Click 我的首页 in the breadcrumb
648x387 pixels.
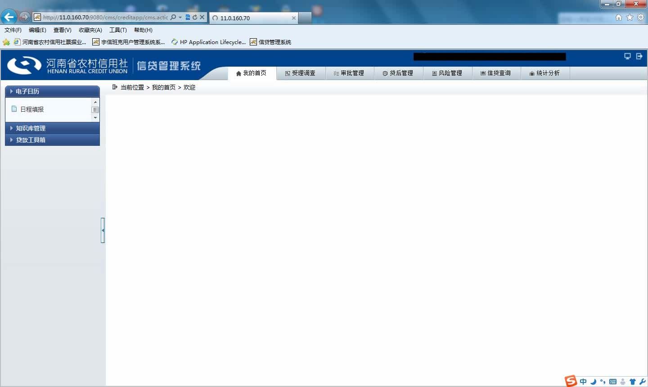coord(164,87)
